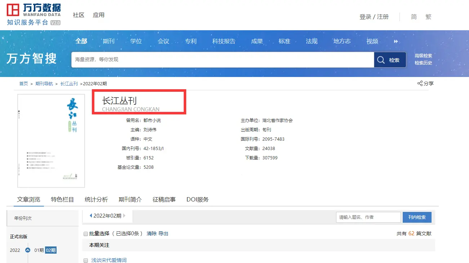Click the 刊内检索 button
Image resolution: width=469 pixels, height=263 pixels.
[417, 217]
